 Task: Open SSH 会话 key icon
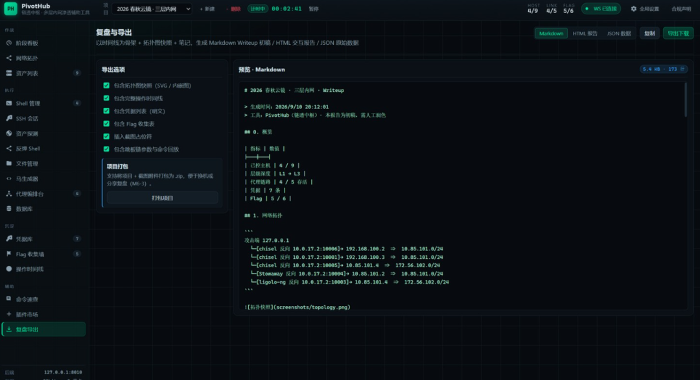9,118
